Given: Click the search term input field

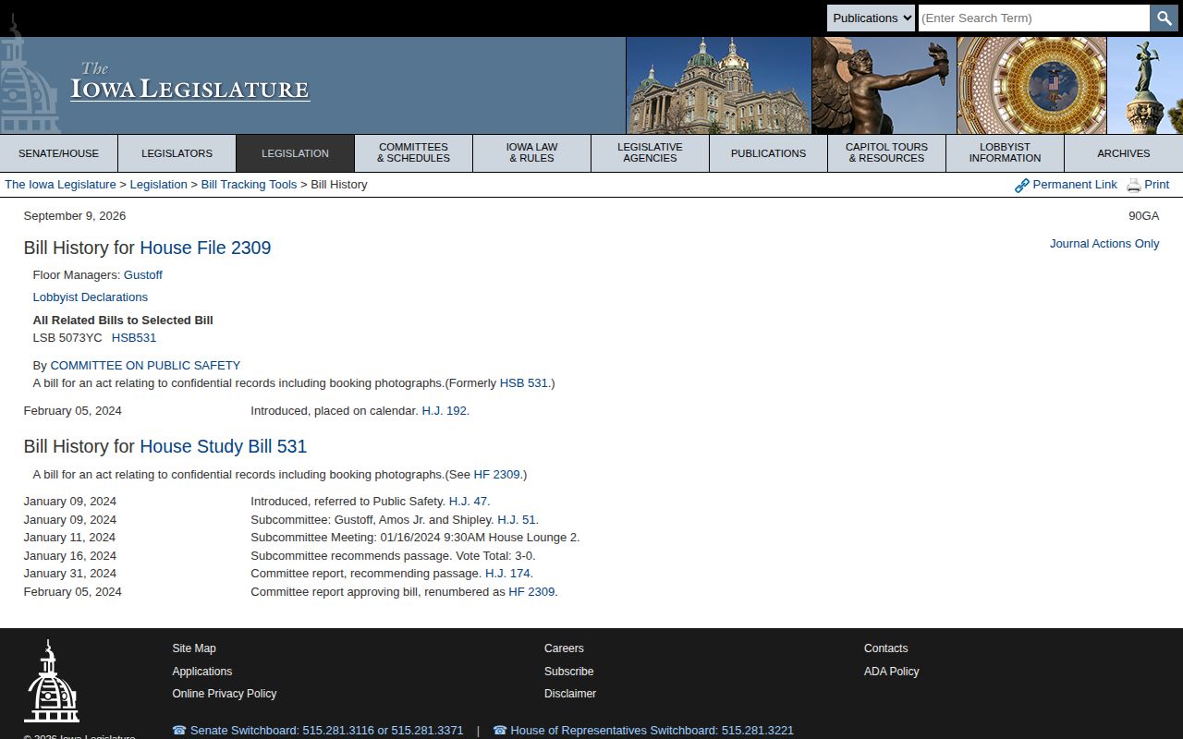Looking at the screenshot, I should (1034, 18).
